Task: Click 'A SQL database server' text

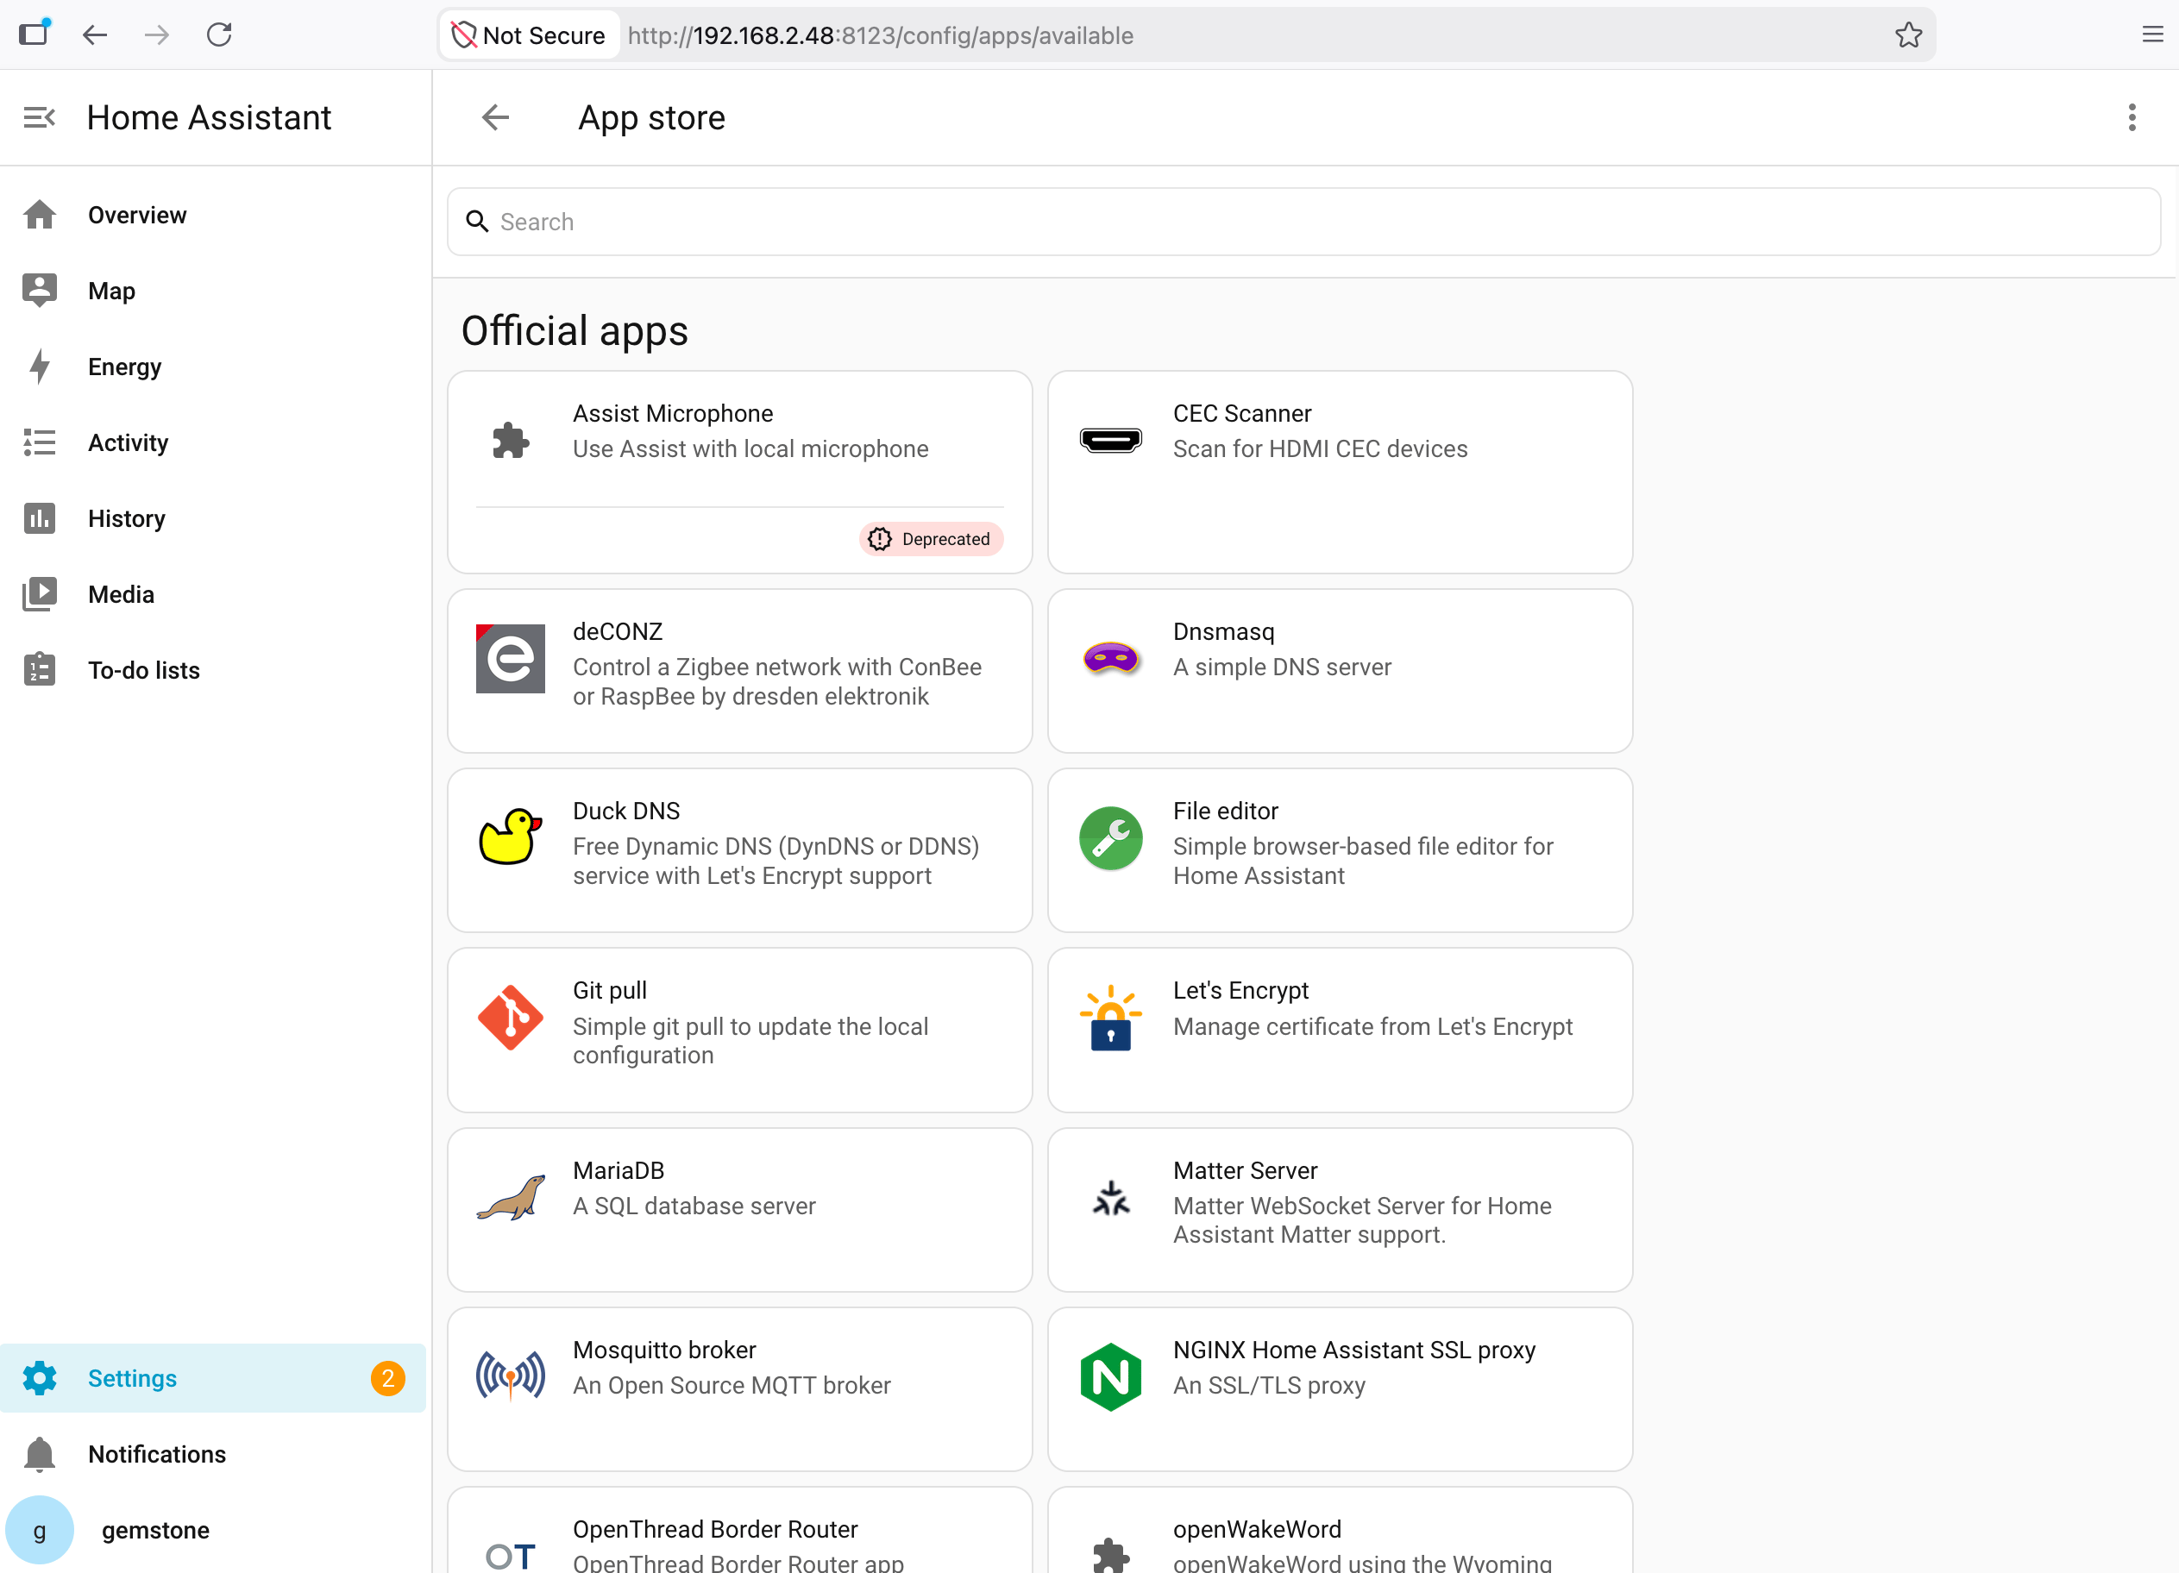Action: point(694,1206)
